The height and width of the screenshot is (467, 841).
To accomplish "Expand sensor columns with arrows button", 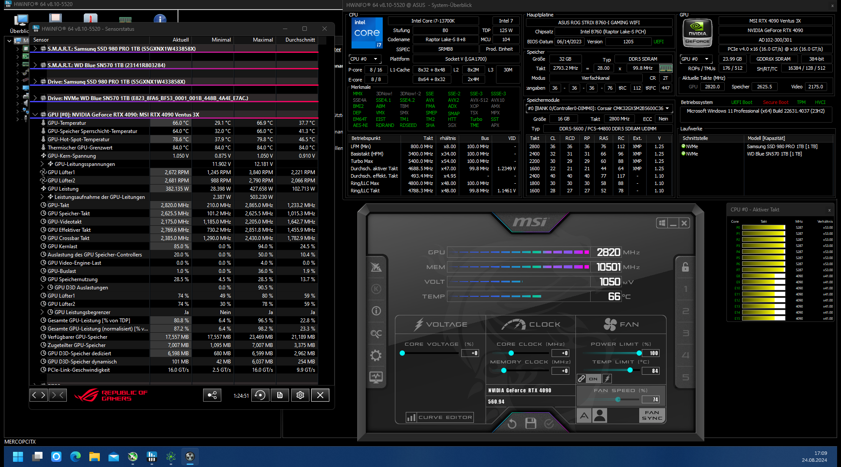I will [x=38, y=395].
